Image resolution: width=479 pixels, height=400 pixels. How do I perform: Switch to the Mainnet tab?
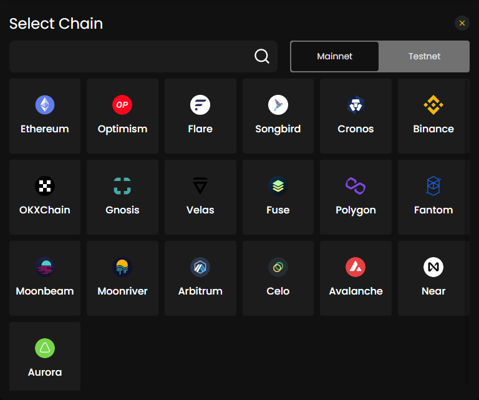click(x=335, y=56)
